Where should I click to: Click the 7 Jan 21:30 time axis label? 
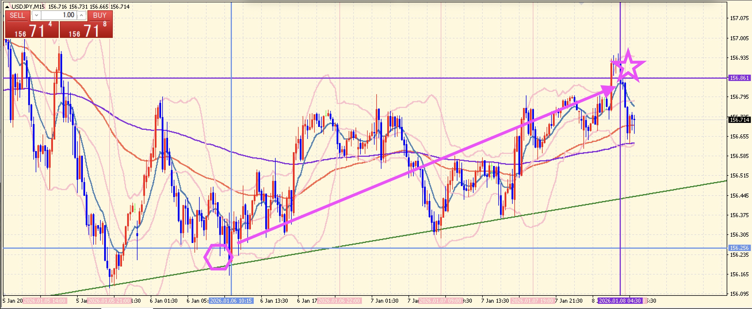click(x=569, y=301)
